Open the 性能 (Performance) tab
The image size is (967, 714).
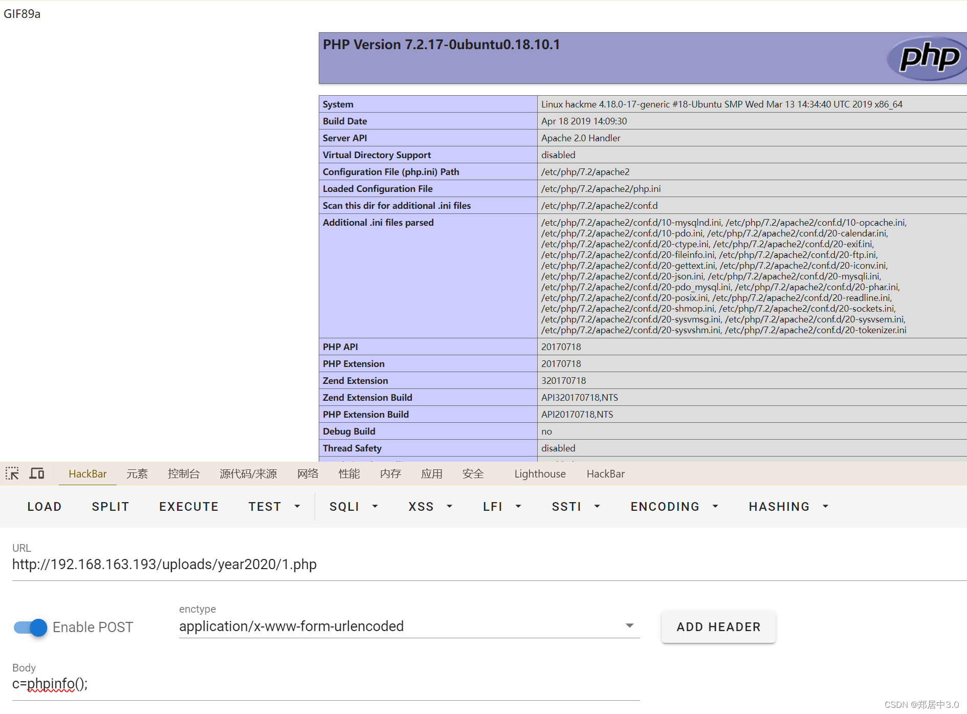(349, 474)
